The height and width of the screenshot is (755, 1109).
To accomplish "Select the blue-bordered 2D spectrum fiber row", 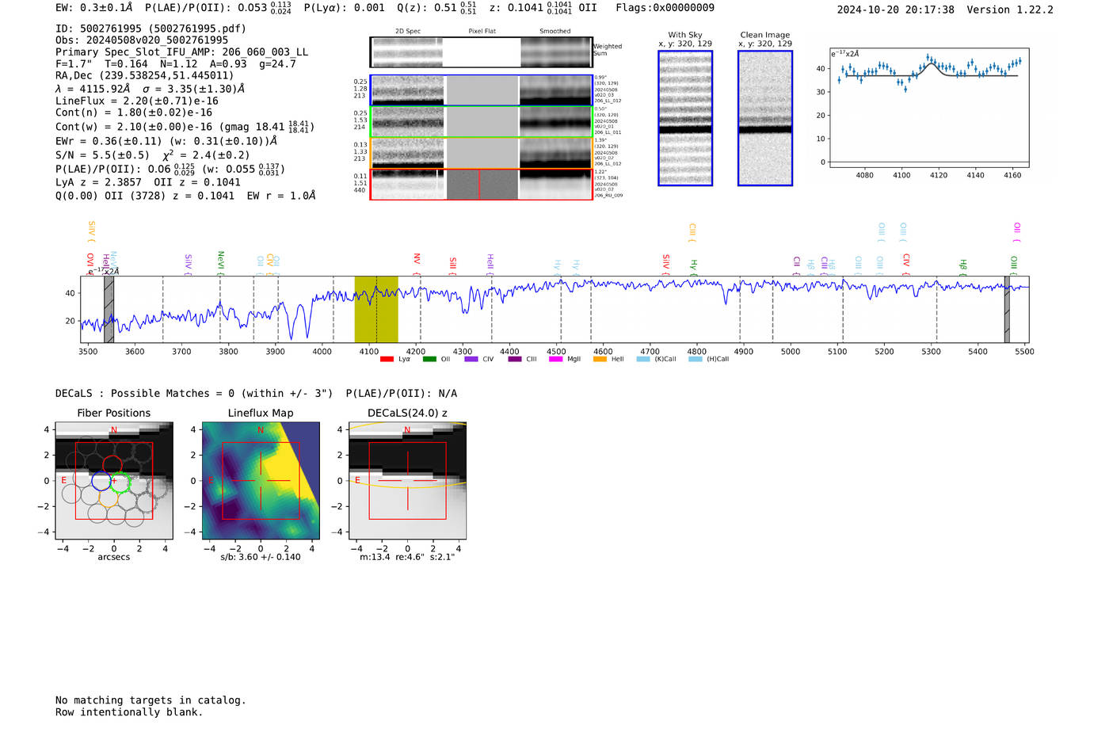I will click(x=481, y=90).
